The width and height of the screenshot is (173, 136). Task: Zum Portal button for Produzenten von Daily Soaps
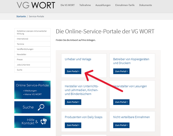(x=73, y=125)
